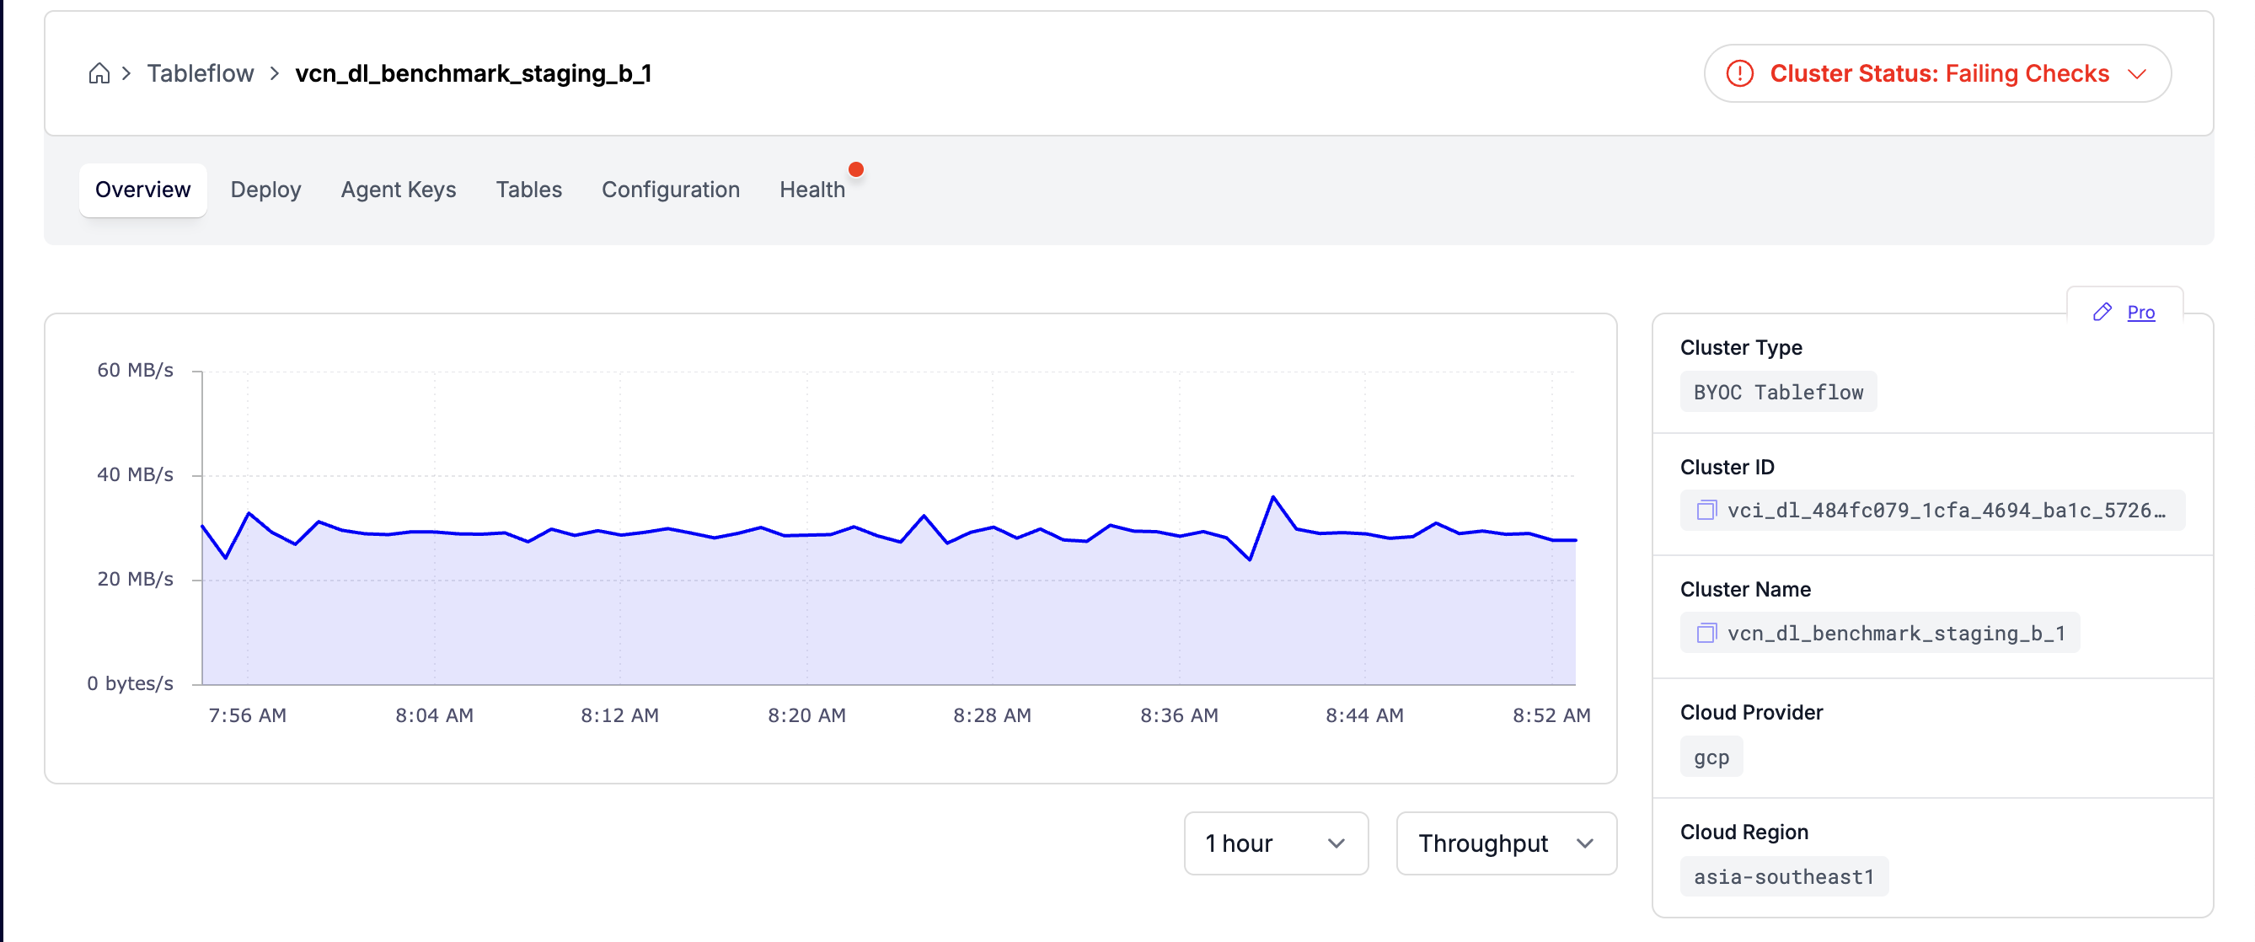Click the throughput spike near 8:40 AM
This screenshot has height=942, width=2255.
[1272, 497]
